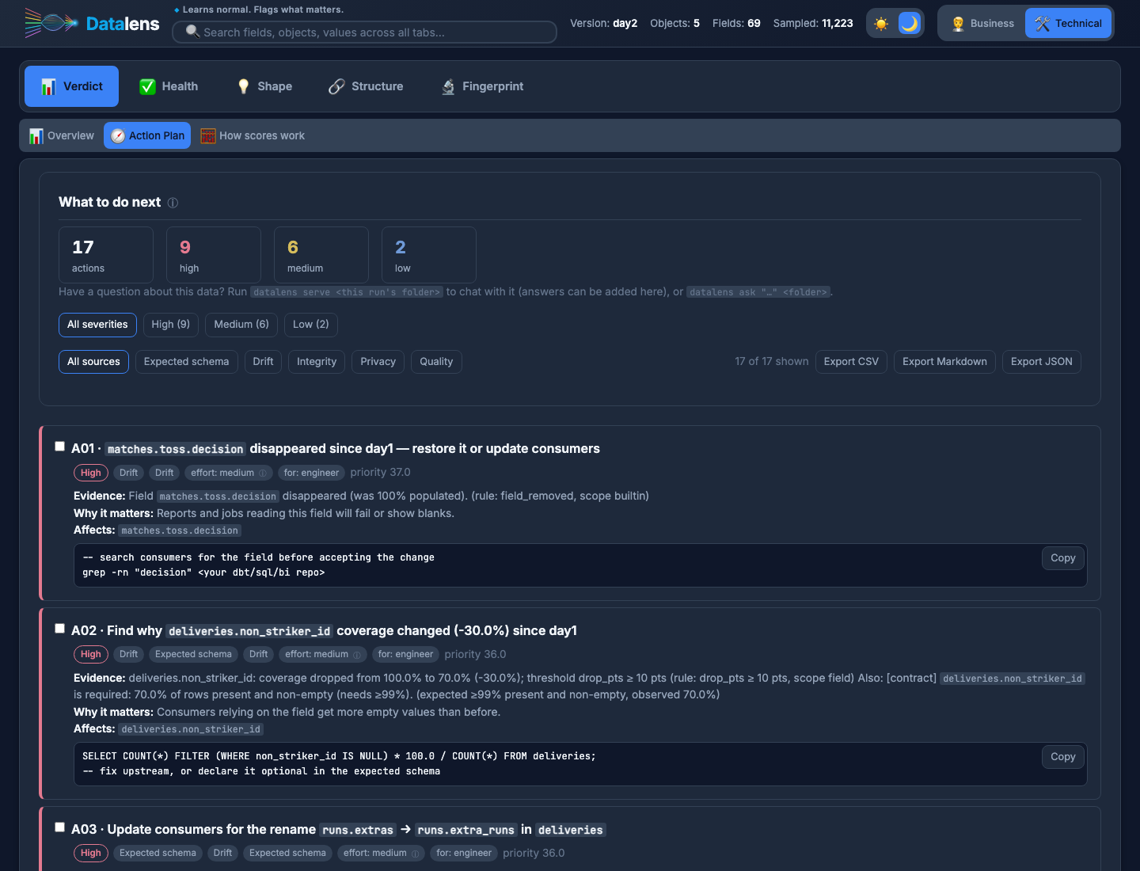This screenshot has height=871, width=1140.
Task: Filter actions by High (9) severity
Action: click(171, 325)
